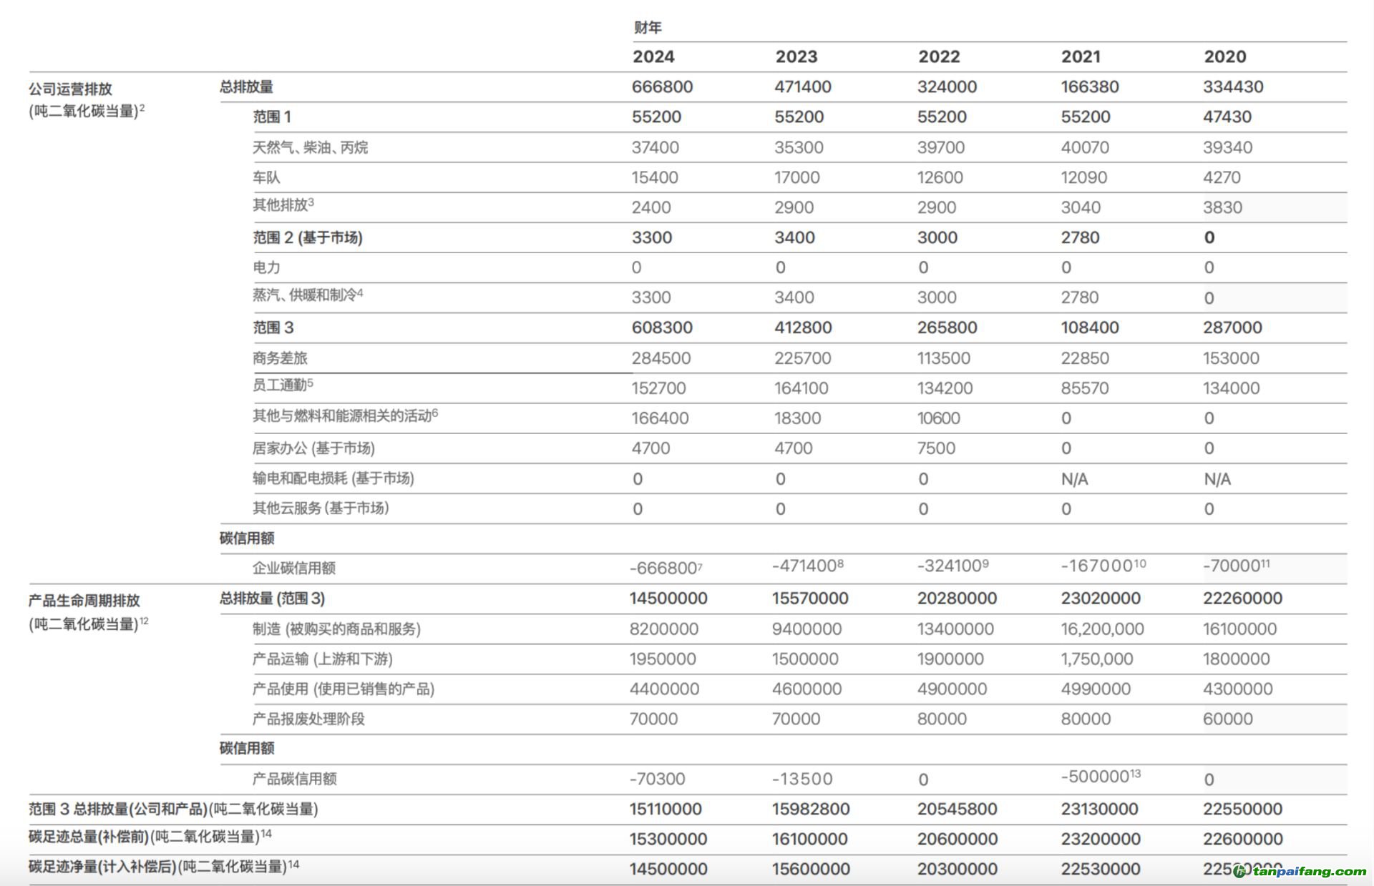Click the 员工通勤 row label
Screen dimensions: 1374x886
pos(283,385)
